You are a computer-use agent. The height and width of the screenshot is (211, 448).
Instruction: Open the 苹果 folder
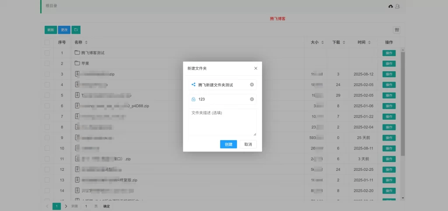pos(85,63)
